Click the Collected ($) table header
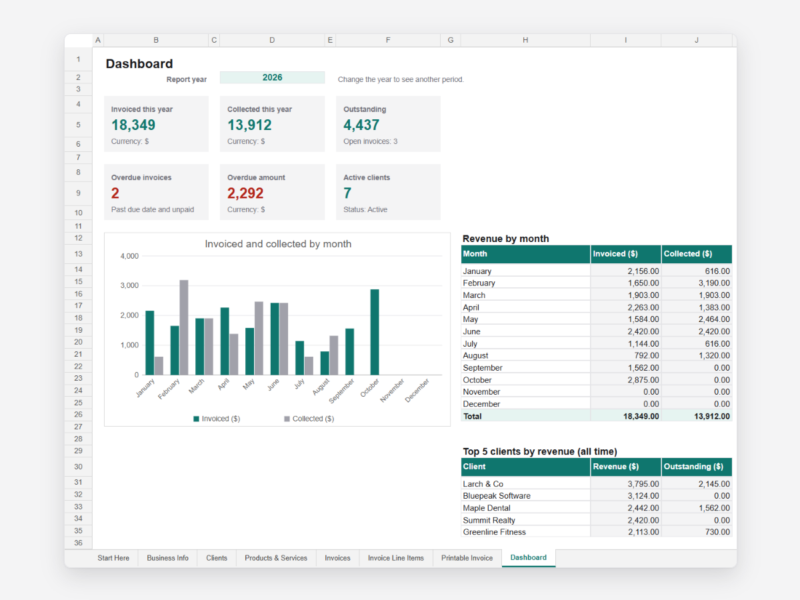The width and height of the screenshot is (800, 600). click(x=697, y=254)
